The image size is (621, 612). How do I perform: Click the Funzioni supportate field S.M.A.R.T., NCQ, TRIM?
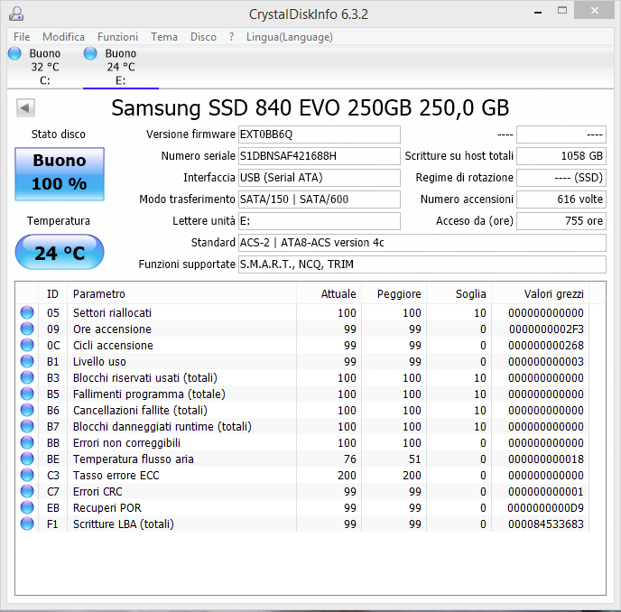pos(422,264)
